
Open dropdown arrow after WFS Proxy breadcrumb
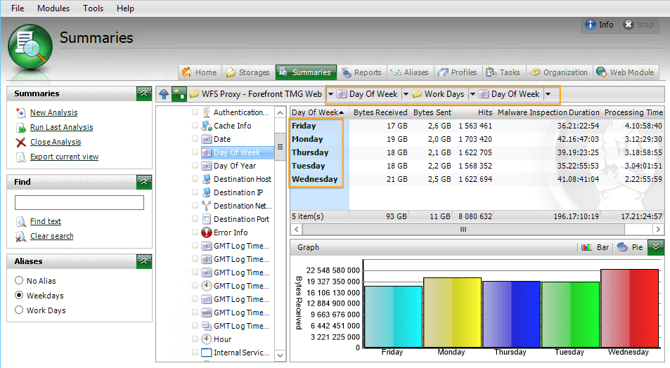click(330, 94)
